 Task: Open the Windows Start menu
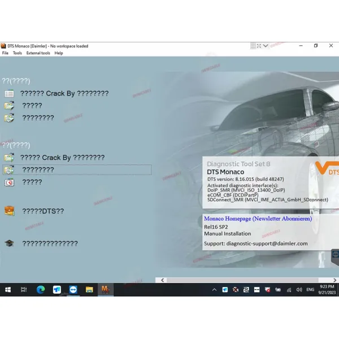8,290
